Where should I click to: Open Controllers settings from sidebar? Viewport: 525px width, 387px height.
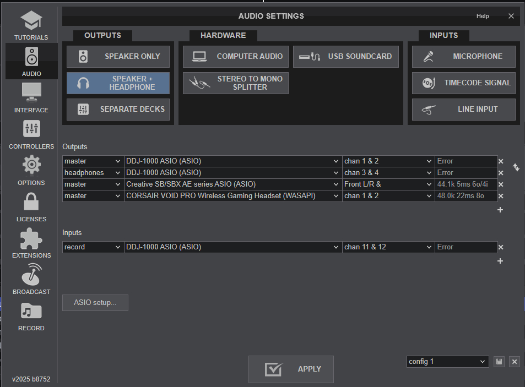[x=31, y=134]
